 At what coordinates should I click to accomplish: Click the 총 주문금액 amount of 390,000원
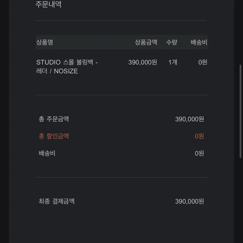[x=189, y=119]
